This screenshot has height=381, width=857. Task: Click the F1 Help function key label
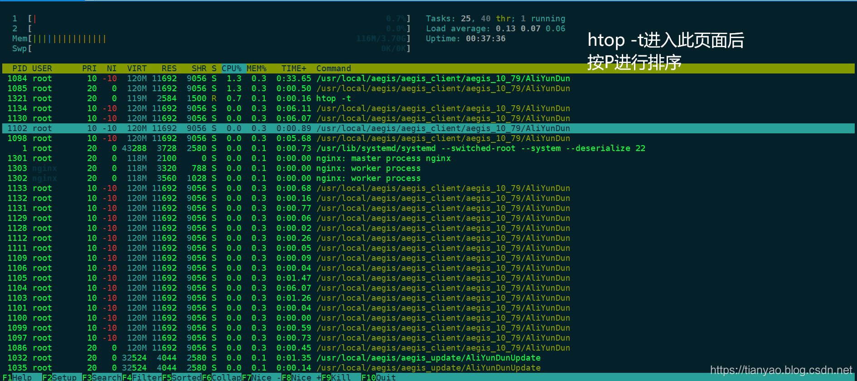coord(17,377)
